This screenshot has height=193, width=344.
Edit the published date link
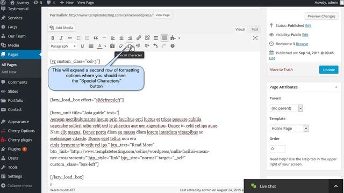click(x=272, y=58)
